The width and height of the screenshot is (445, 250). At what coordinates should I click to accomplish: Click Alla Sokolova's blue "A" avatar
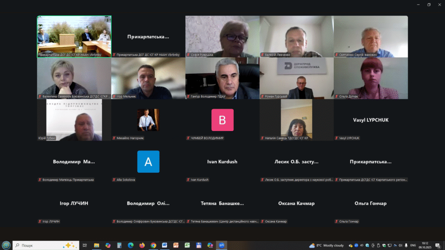pos(148,161)
